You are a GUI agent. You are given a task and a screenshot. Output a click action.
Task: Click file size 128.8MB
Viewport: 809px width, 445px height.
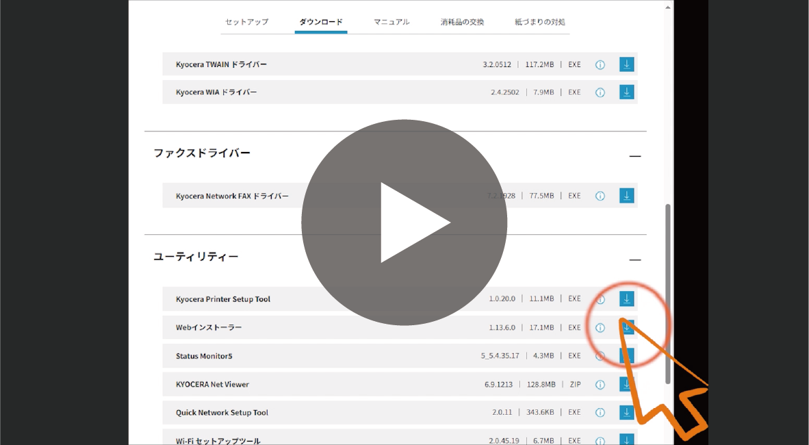(541, 385)
